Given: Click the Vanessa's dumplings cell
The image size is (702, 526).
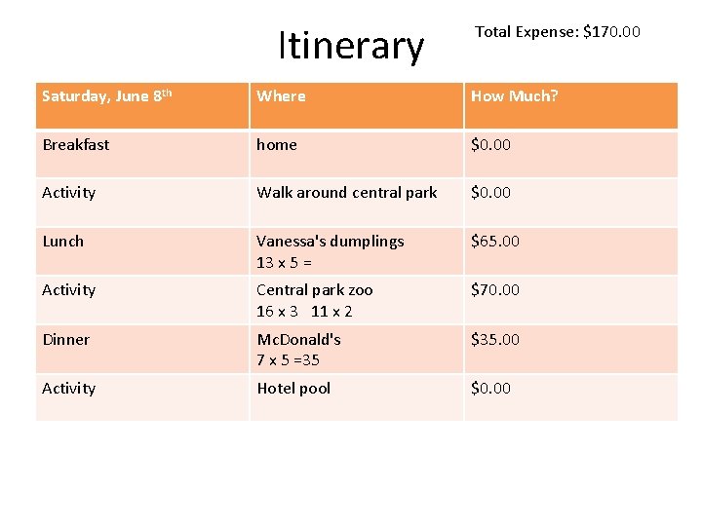Looking at the screenshot, I should coord(330,251).
